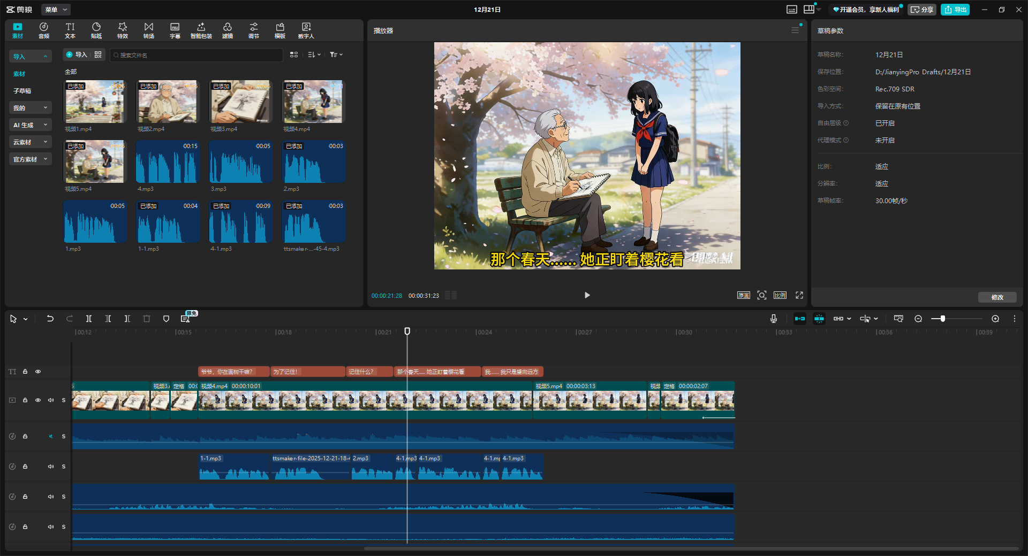Expand the AI生成 sidebar section
The width and height of the screenshot is (1028, 556).
click(x=30, y=125)
